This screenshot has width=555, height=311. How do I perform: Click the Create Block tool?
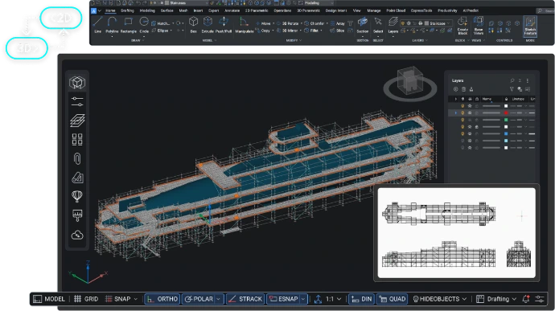point(462,26)
